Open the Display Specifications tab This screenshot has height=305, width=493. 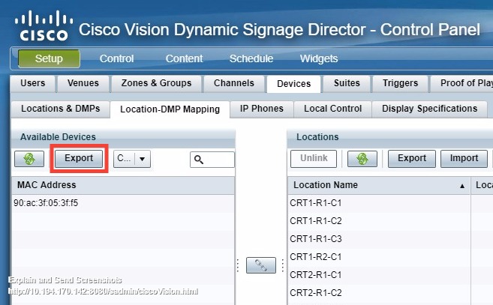point(429,109)
